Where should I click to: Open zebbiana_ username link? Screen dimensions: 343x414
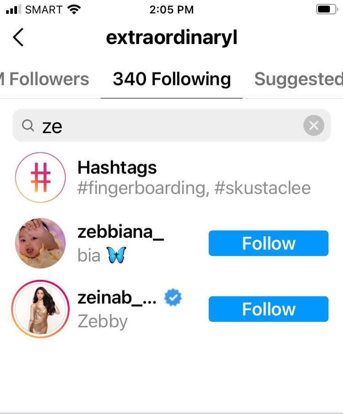click(121, 232)
